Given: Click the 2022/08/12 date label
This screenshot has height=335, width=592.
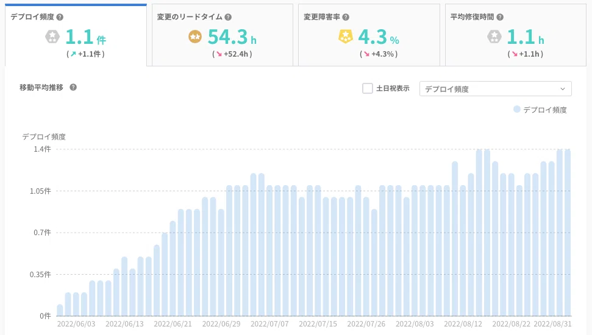Looking at the screenshot, I should (463, 323).
